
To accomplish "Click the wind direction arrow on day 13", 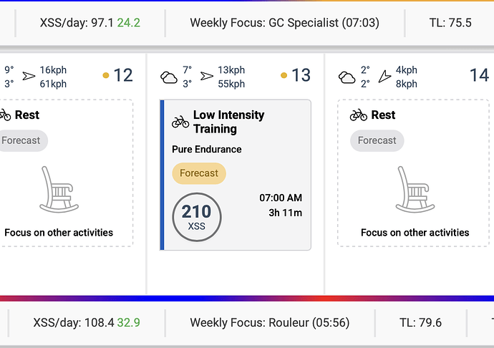I will click(x=206, y=77).
